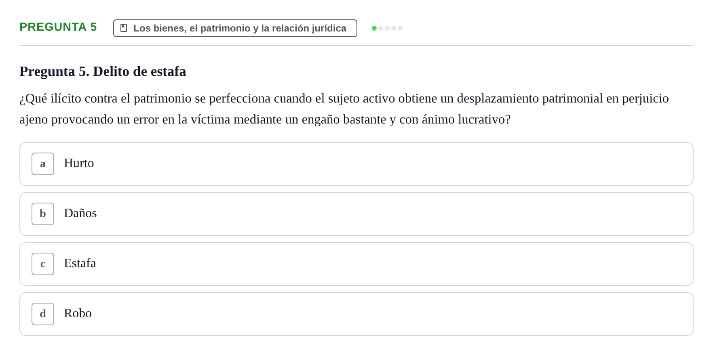The width and height of the screenshot is (713, 356).
Task: Click the green progress dot indicator
Action: [374, 28]
